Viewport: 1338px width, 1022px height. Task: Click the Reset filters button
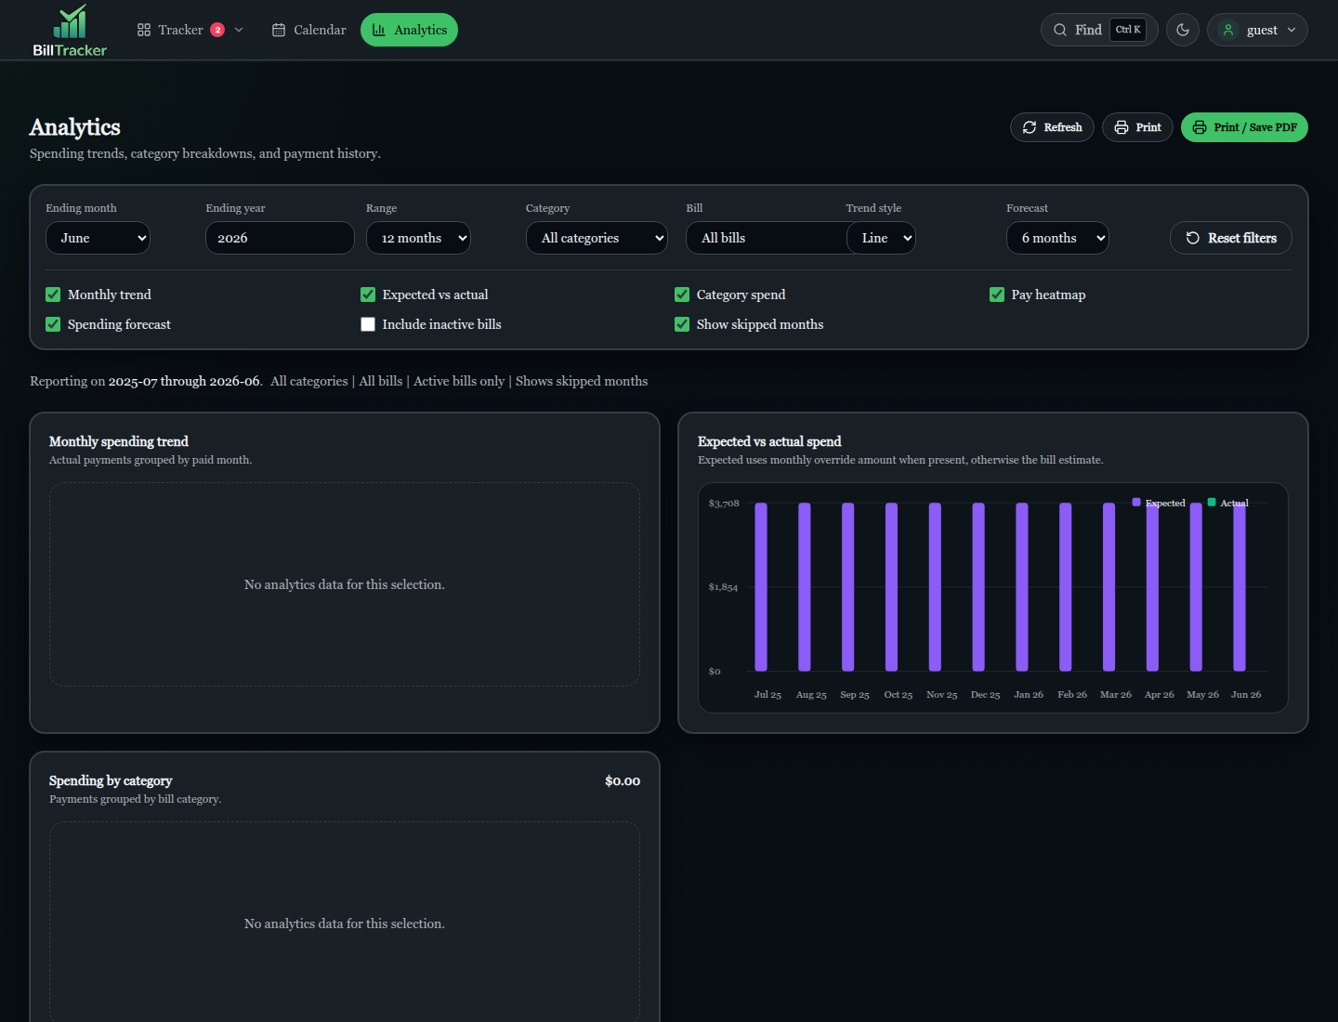click(1230, 238)
